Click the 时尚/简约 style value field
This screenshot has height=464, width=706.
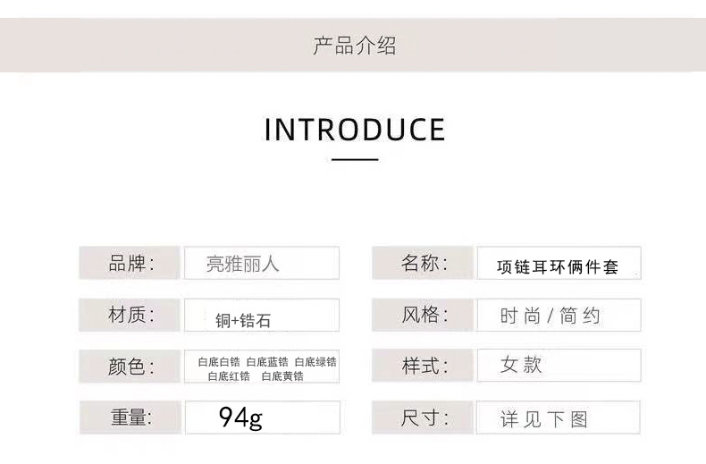click(x=559, y=316)
